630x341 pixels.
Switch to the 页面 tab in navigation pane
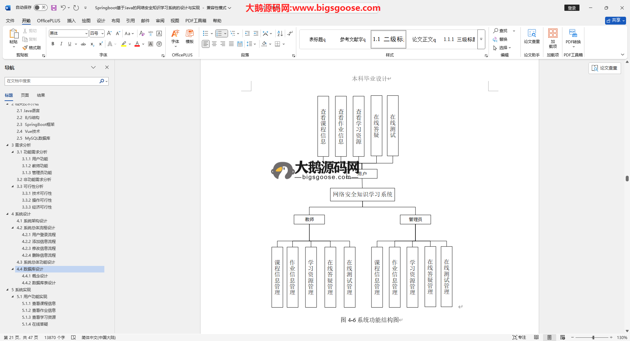pyautogui.click(x=25, y=95)
